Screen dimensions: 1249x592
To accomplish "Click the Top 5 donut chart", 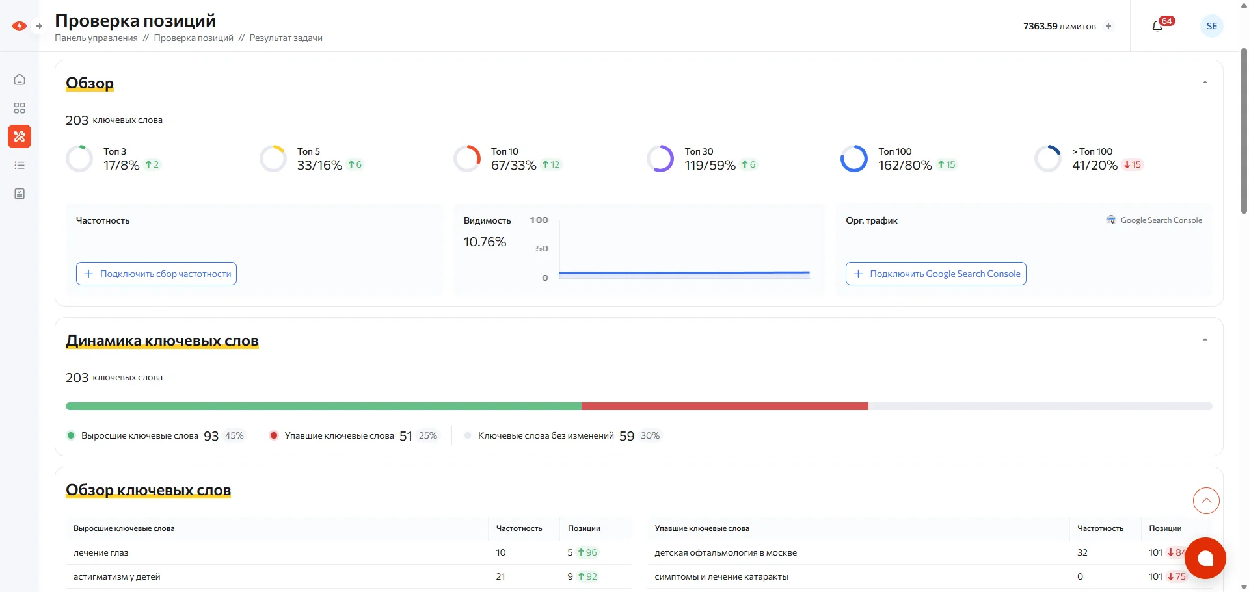I will click(x=273, y=159).
